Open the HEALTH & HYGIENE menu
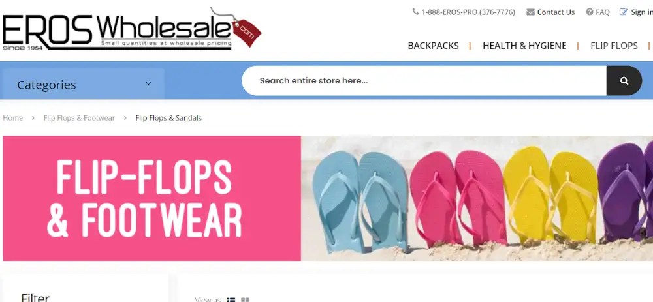This screenshot has height=302, width=653. pos(524,46)
